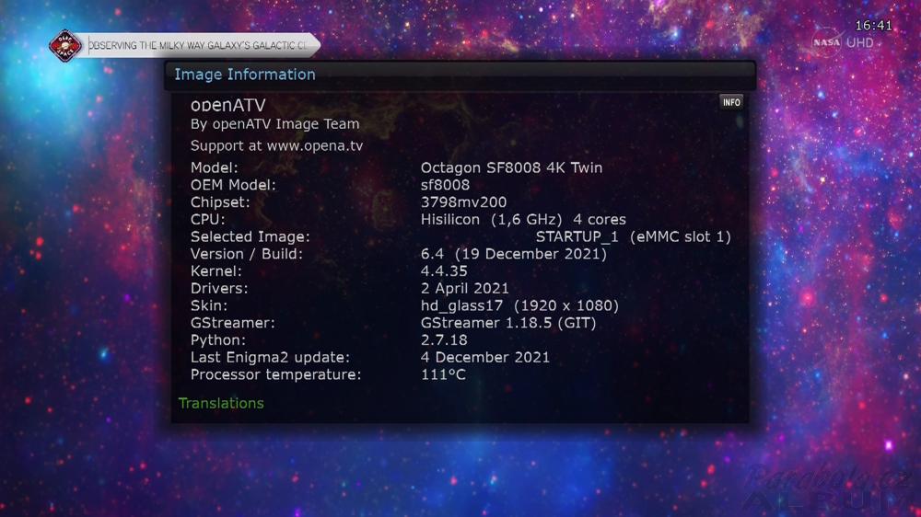Screen dimensions: 921x517
Task: Select 'Processor temperature:' label
Action: coord(276,374)
